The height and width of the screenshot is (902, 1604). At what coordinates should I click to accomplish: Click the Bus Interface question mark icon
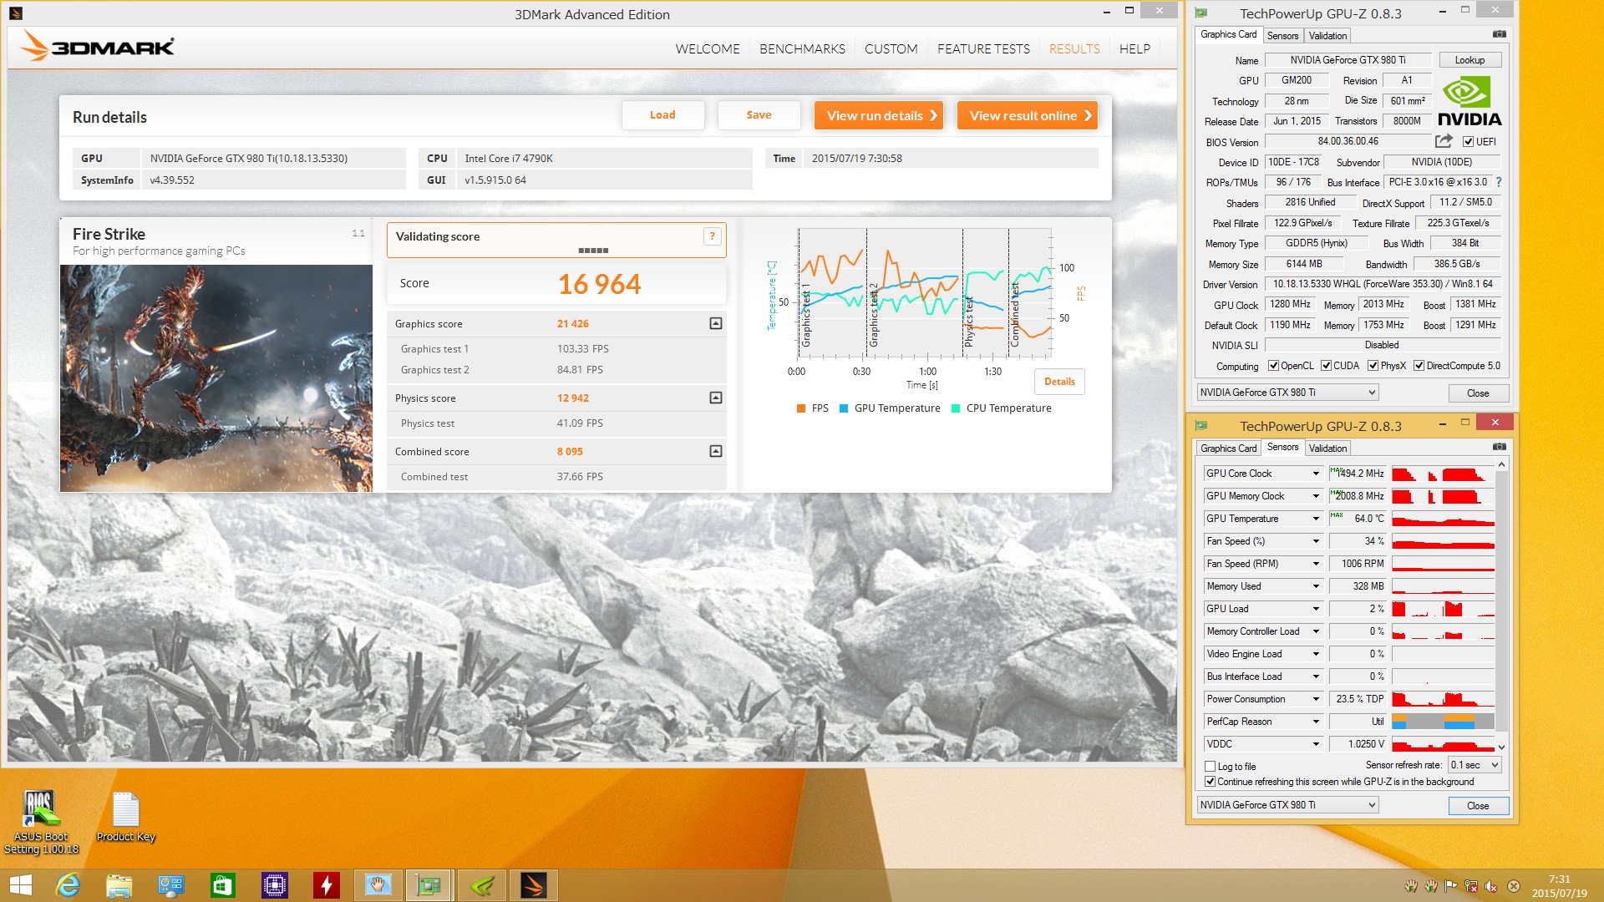coord(1499,182)
